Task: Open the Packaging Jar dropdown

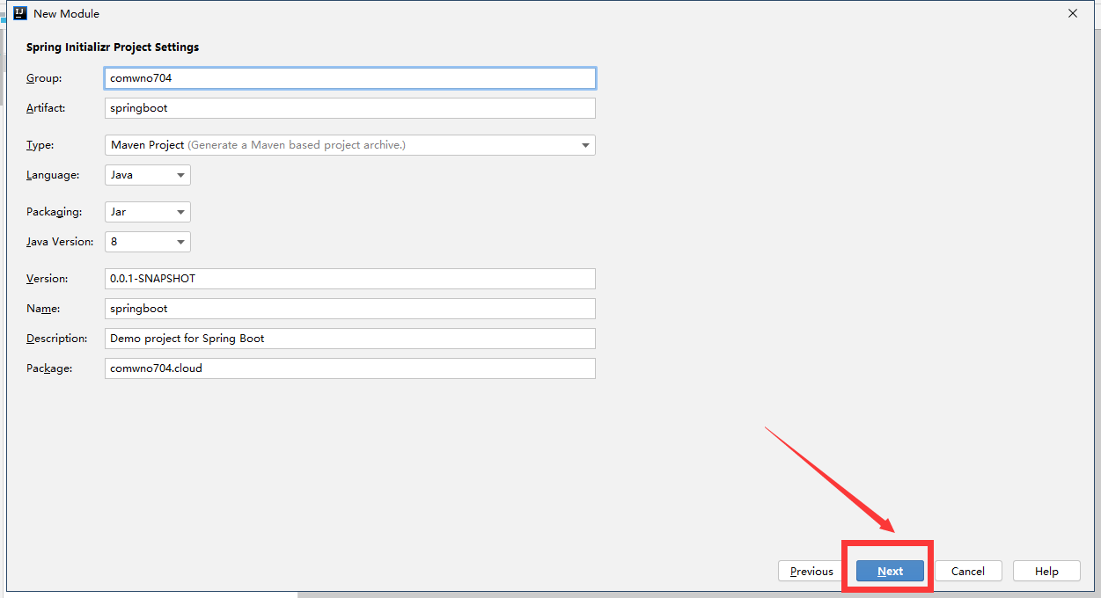Action: pyautogui.click(x=147, y=212)
